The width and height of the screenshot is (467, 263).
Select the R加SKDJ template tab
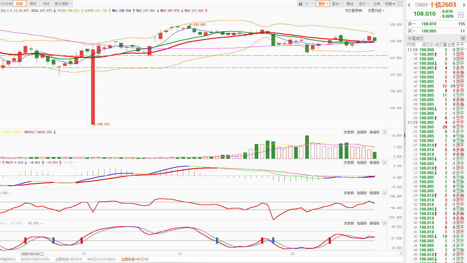point(8,259)
